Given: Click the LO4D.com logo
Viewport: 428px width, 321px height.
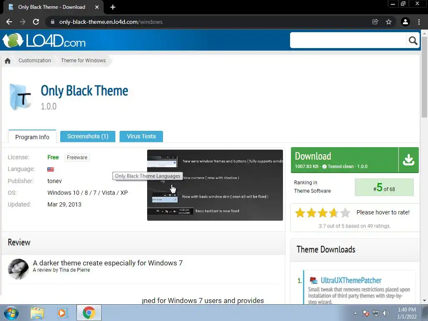Looking at the screenshot, I should click(x=44, y=41).
